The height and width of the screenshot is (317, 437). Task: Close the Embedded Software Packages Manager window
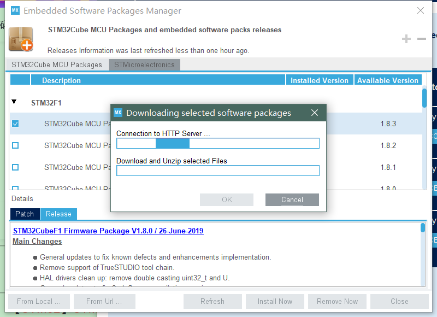(x=420, y=10)
